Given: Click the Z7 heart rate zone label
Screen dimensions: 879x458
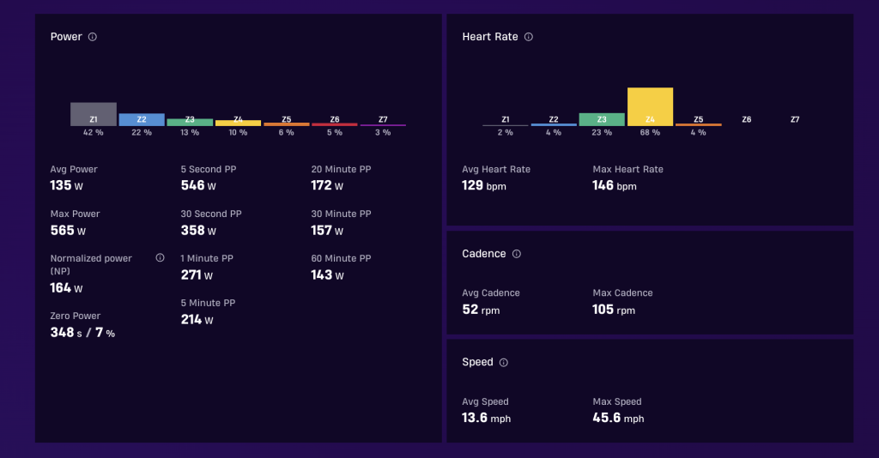Looking at the screenshot, I should (795, 120).
